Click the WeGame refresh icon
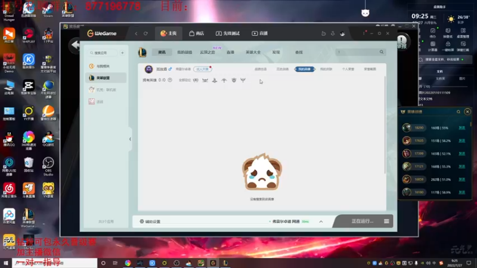The height and width of the screenshot is (268, 477). [145, 33]
